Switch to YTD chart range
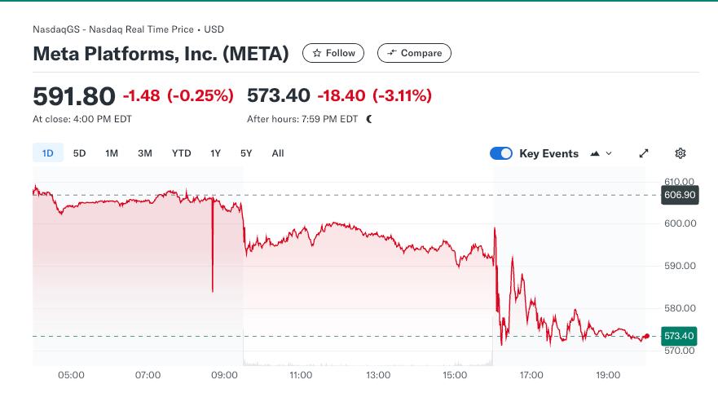 pos(181,153)
